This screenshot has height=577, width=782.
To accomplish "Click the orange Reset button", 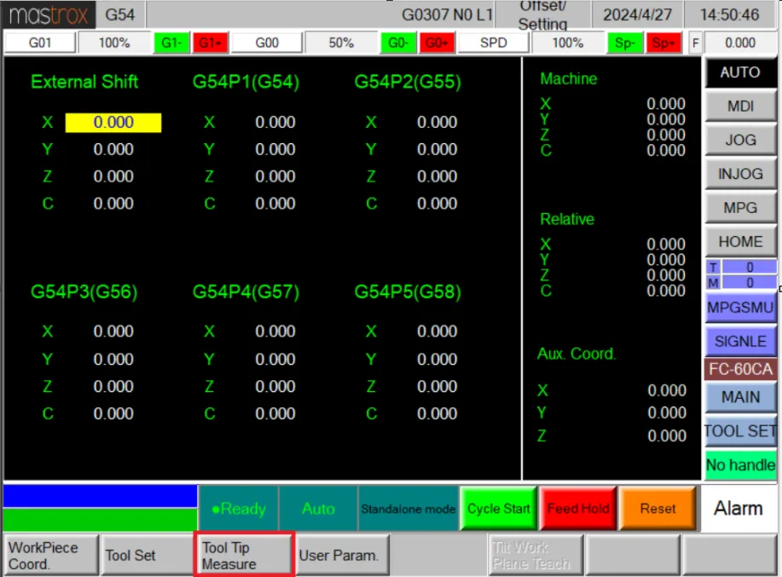I will click(657, 509).
